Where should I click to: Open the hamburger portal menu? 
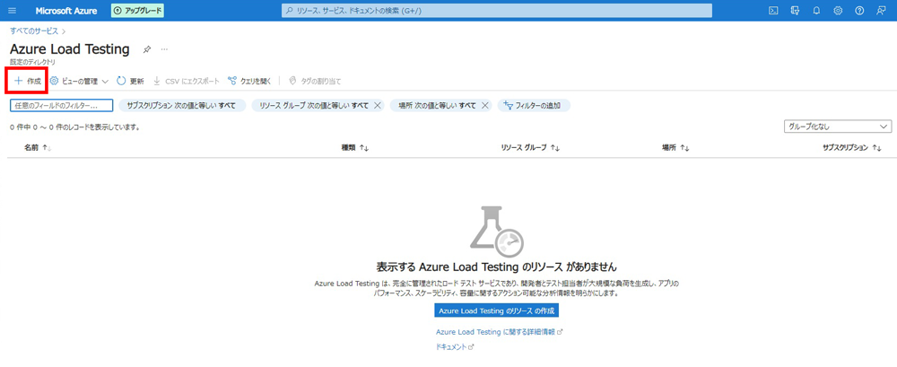click(x=13, y=11)
